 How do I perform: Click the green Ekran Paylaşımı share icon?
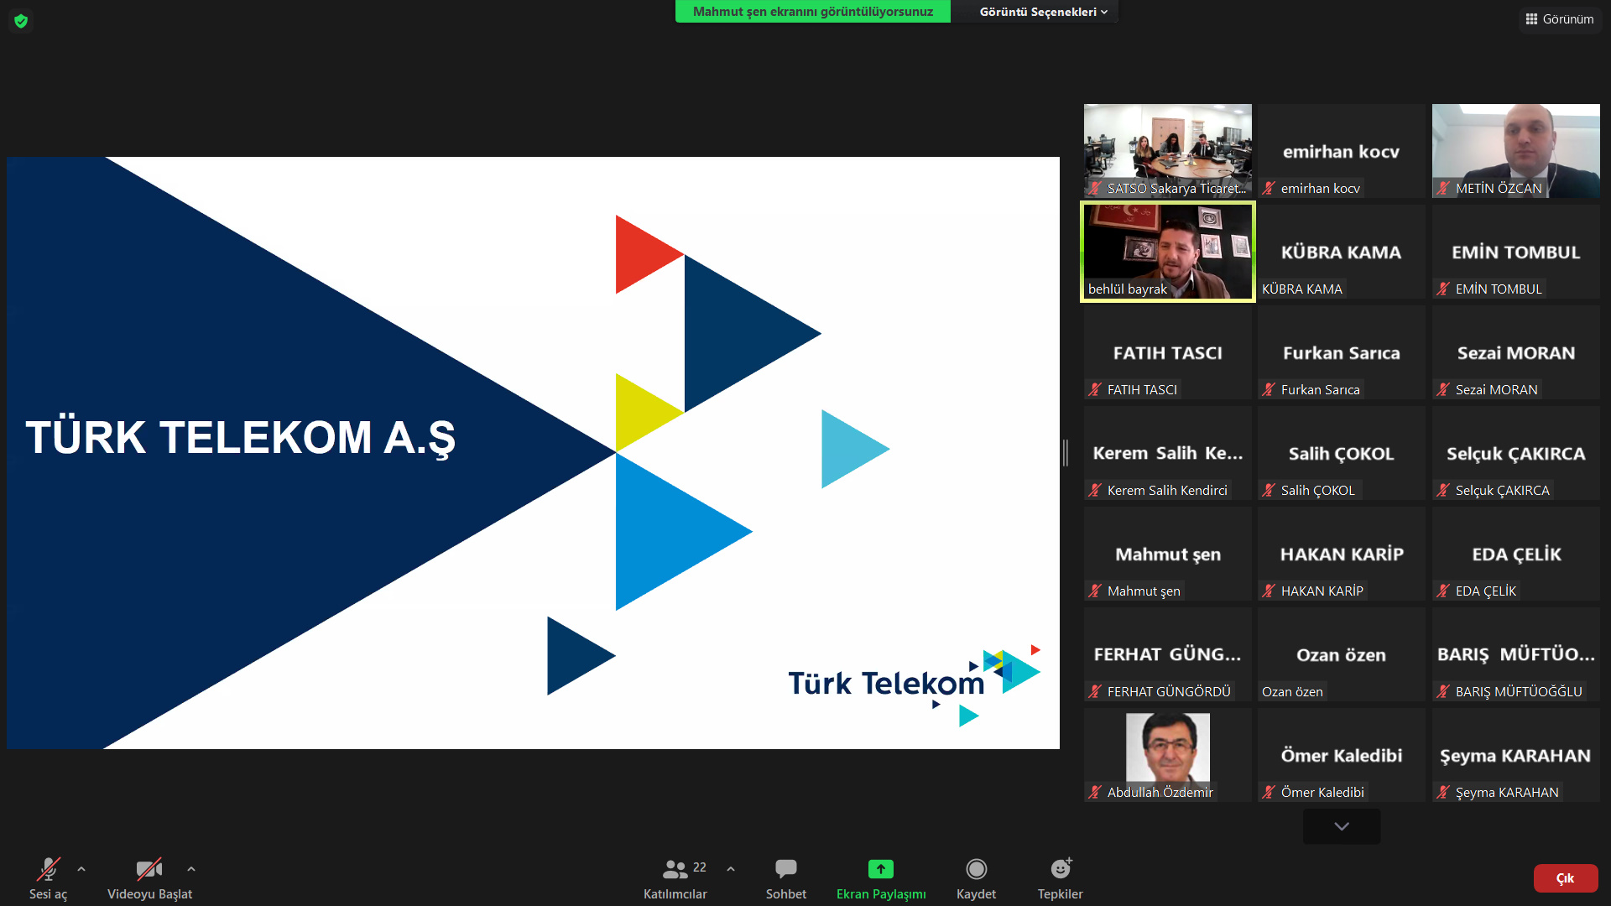tap(880, 869)
